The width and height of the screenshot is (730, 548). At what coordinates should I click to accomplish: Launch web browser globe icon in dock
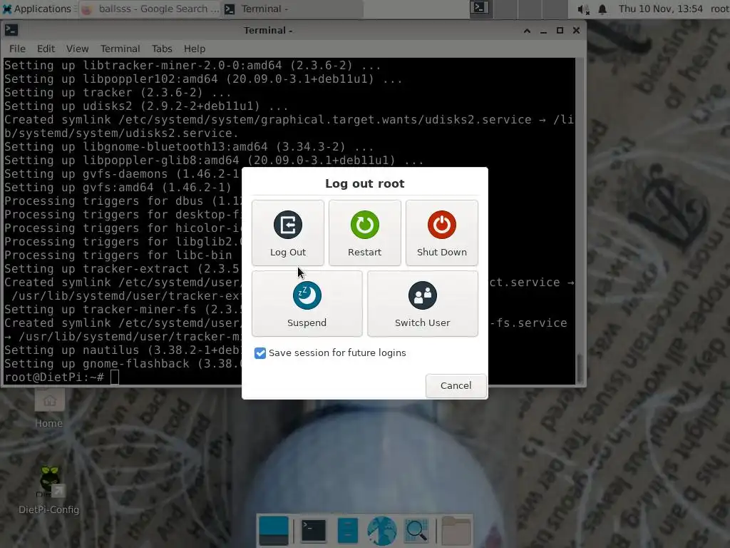(382, 531)
